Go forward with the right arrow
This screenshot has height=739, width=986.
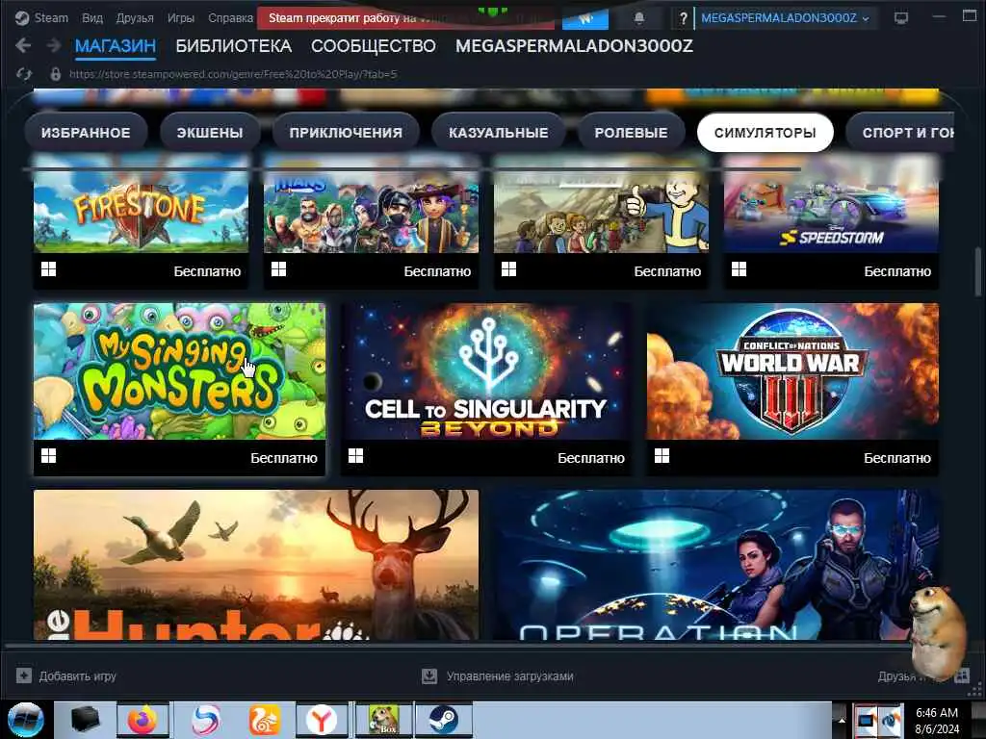pyautogui.click(x=54, y=45)
